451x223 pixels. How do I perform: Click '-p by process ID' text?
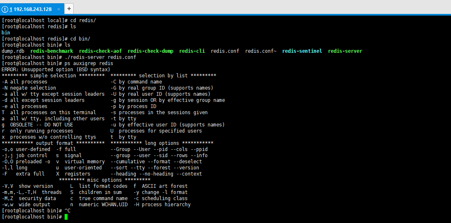click(133, 106)
